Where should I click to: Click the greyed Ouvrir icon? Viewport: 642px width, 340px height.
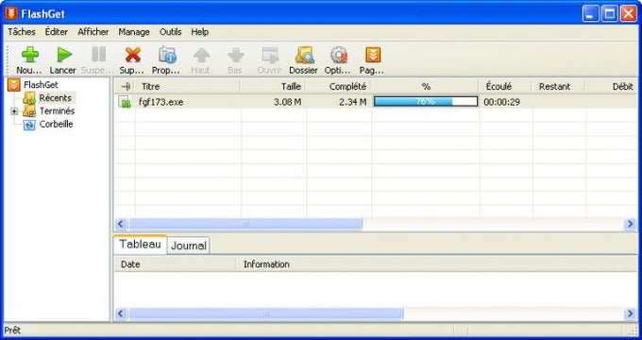click(x=270, y=55)
